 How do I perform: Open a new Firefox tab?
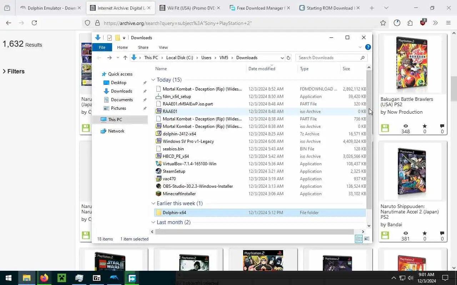pos(372,8)
